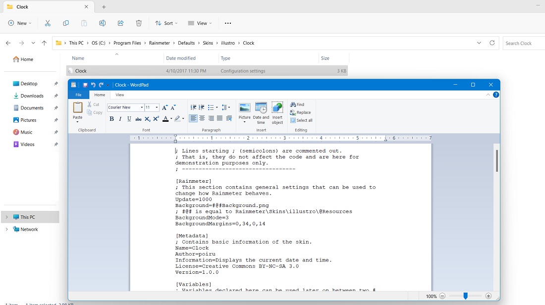Screen dimensions: 545x305
Task: Enable a bulleted list
Action: [210, 107]
